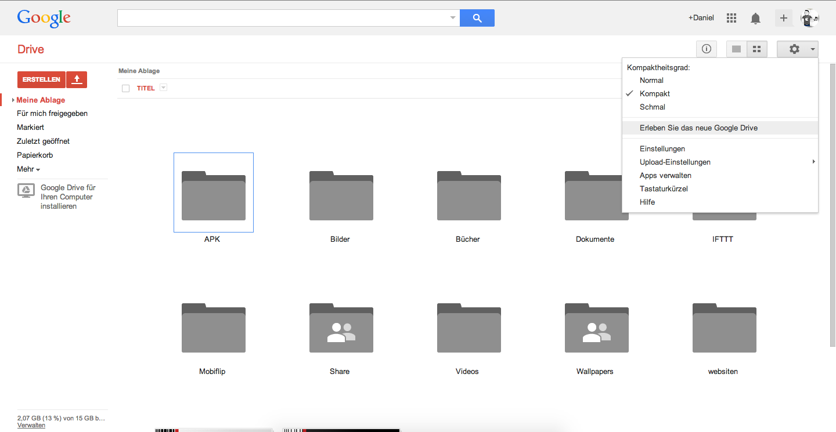836x432 pixels.
Task: Click the Google Drive computer install icon
Action: click(26, 190)
